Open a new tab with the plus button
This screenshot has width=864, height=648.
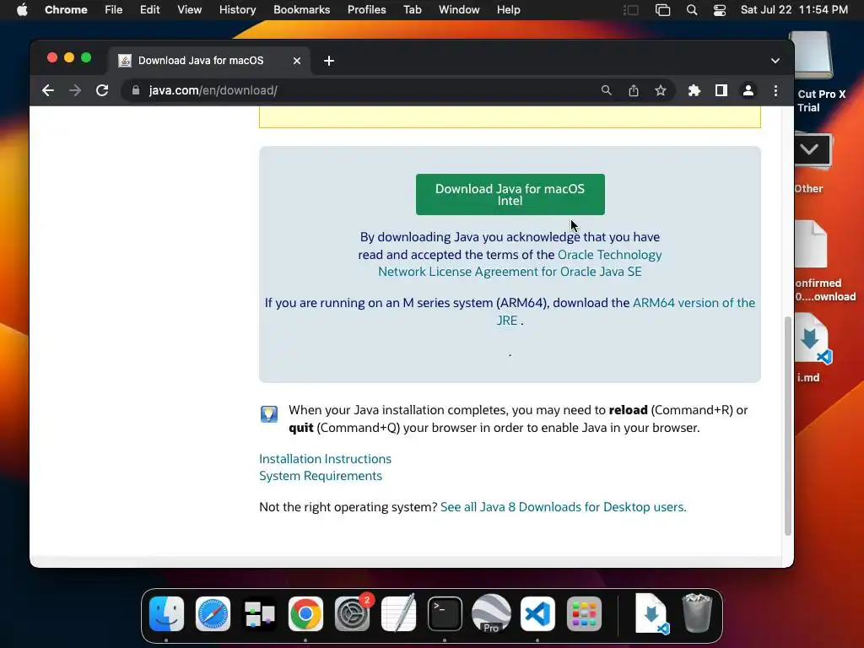pyautogui.click(x=329, y=61)
